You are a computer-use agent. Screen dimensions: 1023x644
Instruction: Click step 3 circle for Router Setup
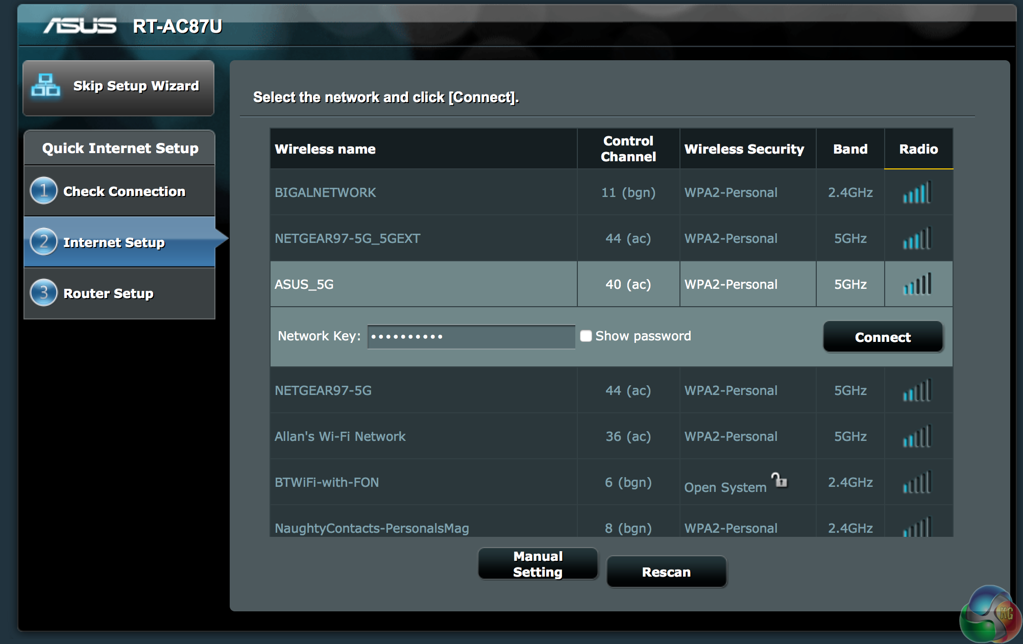(x=43, y=293)
